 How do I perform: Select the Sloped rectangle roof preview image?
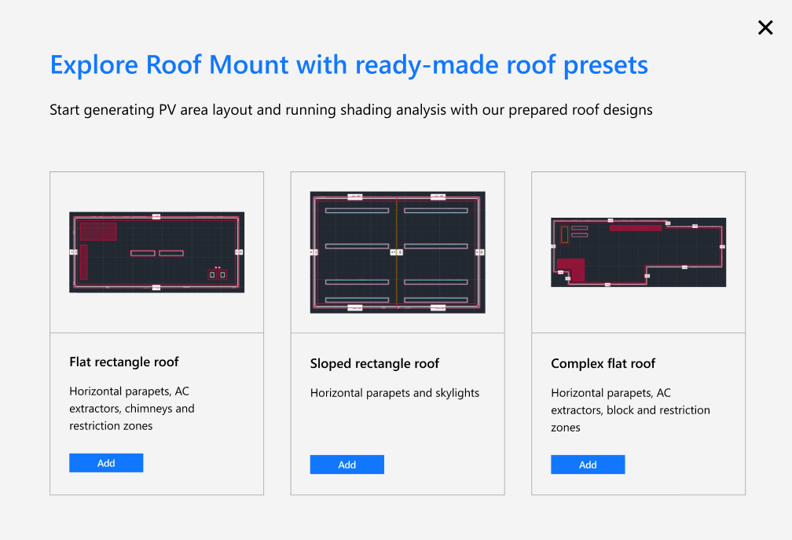click(x=398, y=252)
